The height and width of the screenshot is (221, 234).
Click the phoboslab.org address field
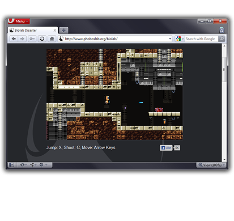pos(113,39)
